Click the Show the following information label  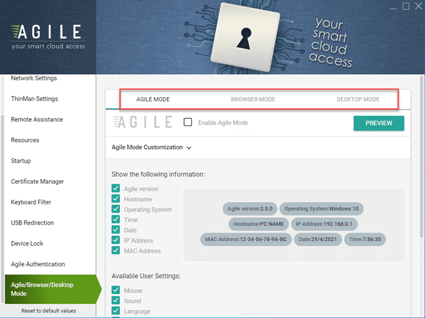(x=158, y=174)
